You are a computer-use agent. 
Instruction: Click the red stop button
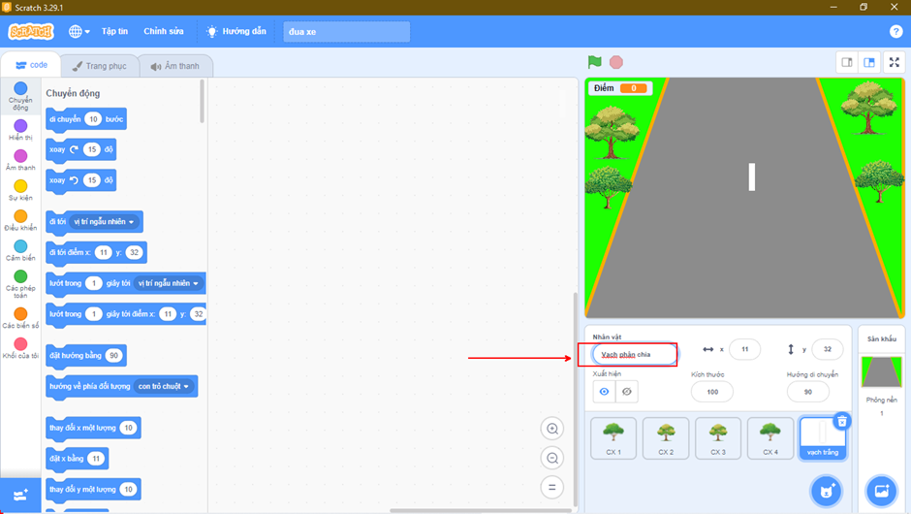(x=616, y=62)
